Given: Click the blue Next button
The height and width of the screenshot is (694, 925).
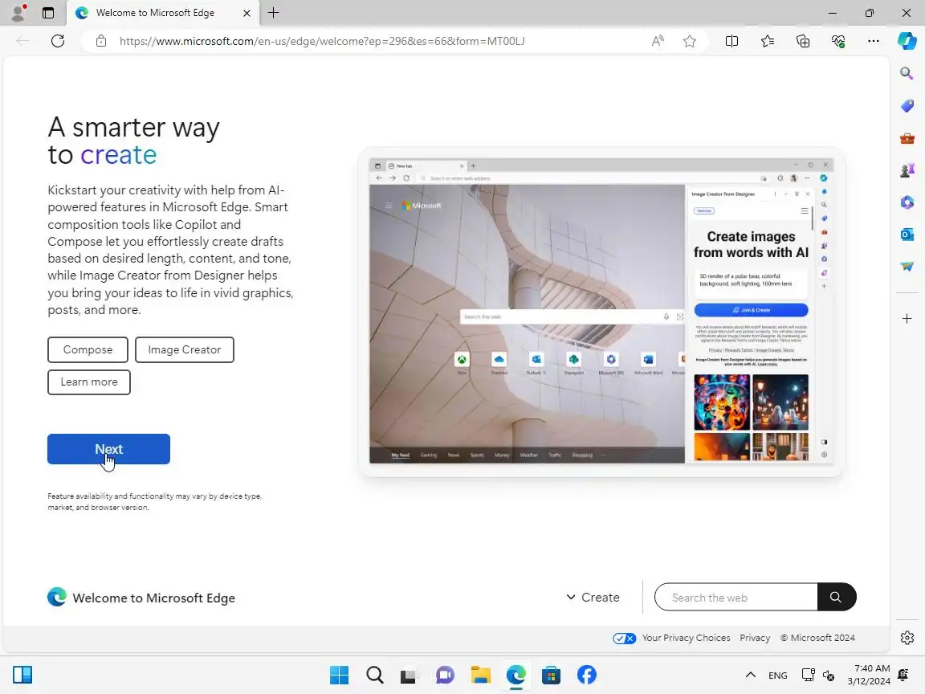Looking at the screenshot, I should coord(108,449).
